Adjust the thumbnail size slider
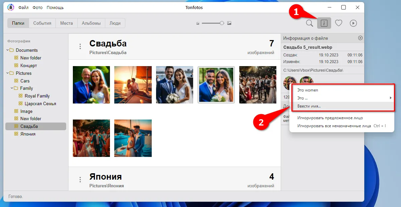 222,23
